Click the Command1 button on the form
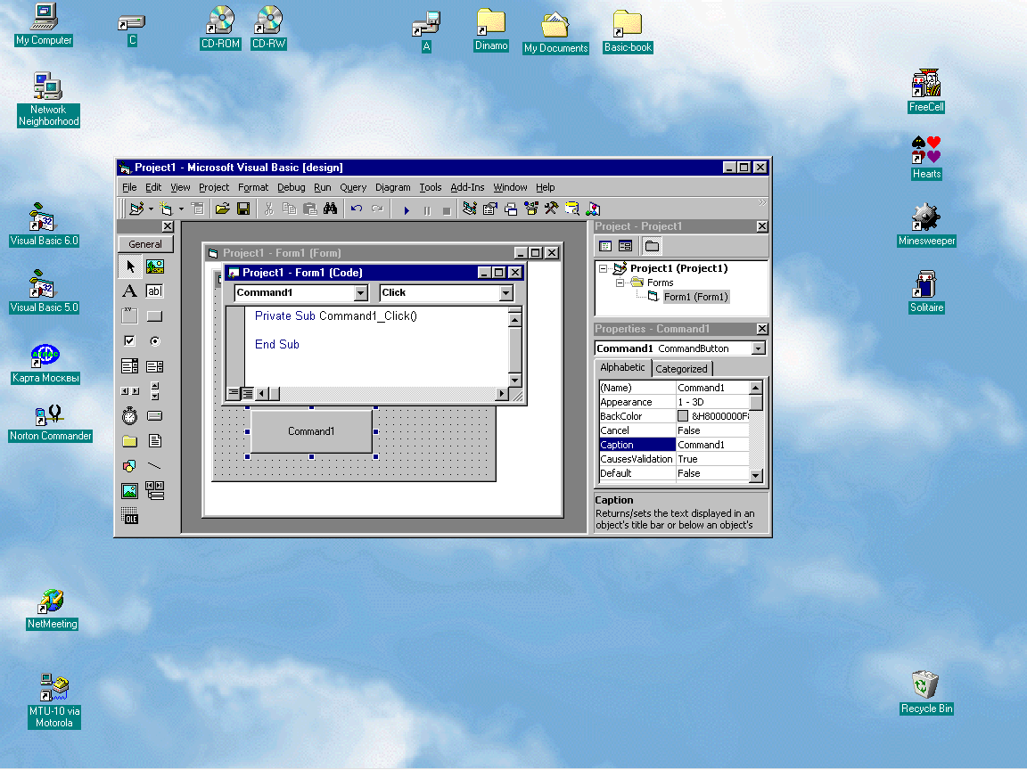1027x770 pixels. (x=311, y=431)
